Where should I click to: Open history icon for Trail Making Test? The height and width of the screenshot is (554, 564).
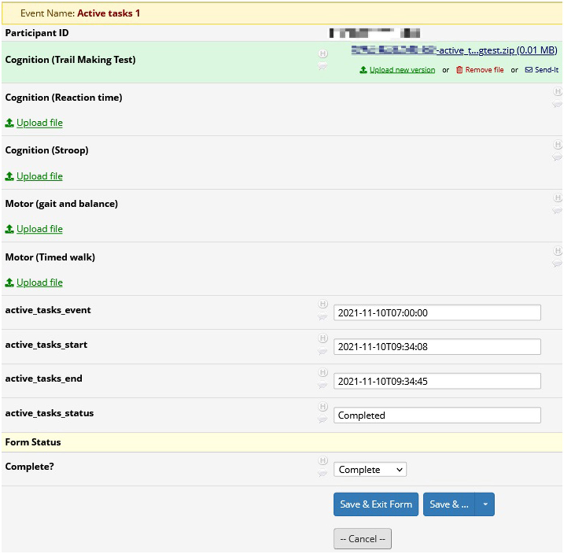click(x=323, y=54)
